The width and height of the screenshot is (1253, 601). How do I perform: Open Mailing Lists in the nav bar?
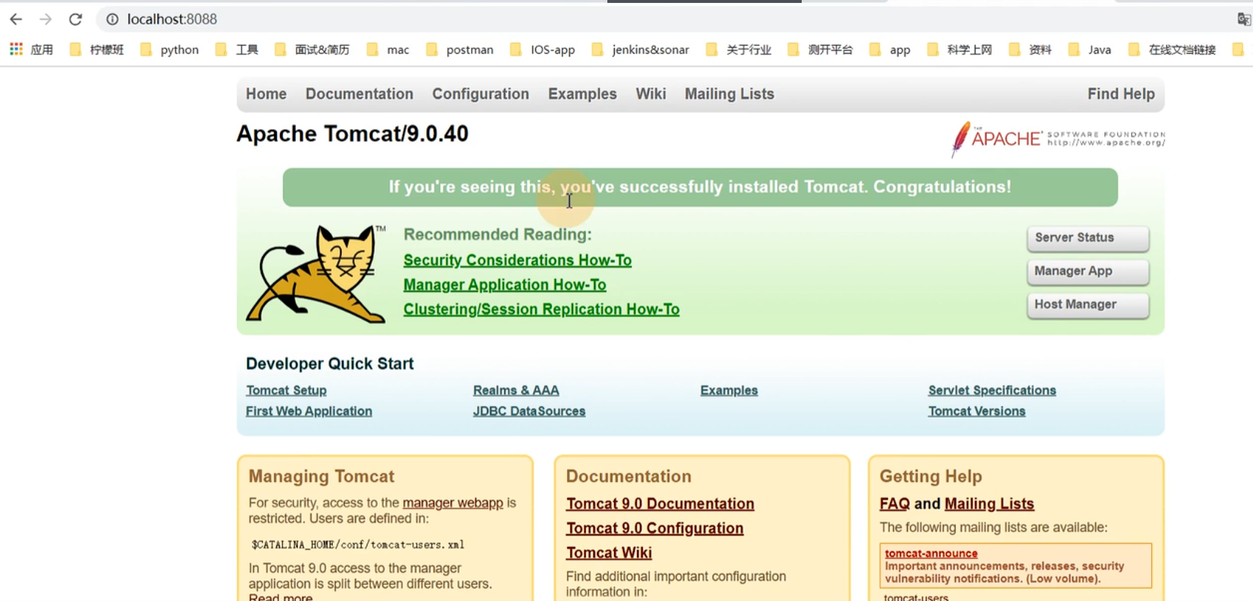(730, 94)
